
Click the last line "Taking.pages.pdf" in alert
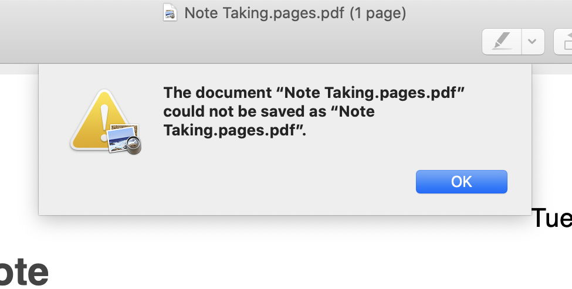(x=235, y=130)
